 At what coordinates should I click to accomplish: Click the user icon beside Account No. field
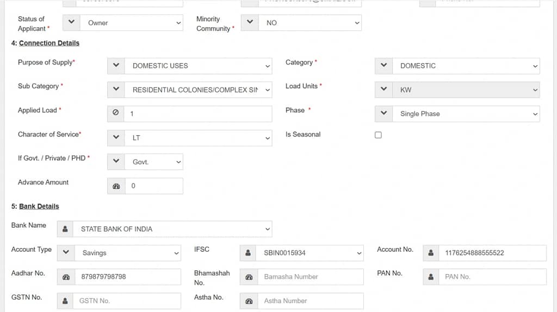coord(431,253)
